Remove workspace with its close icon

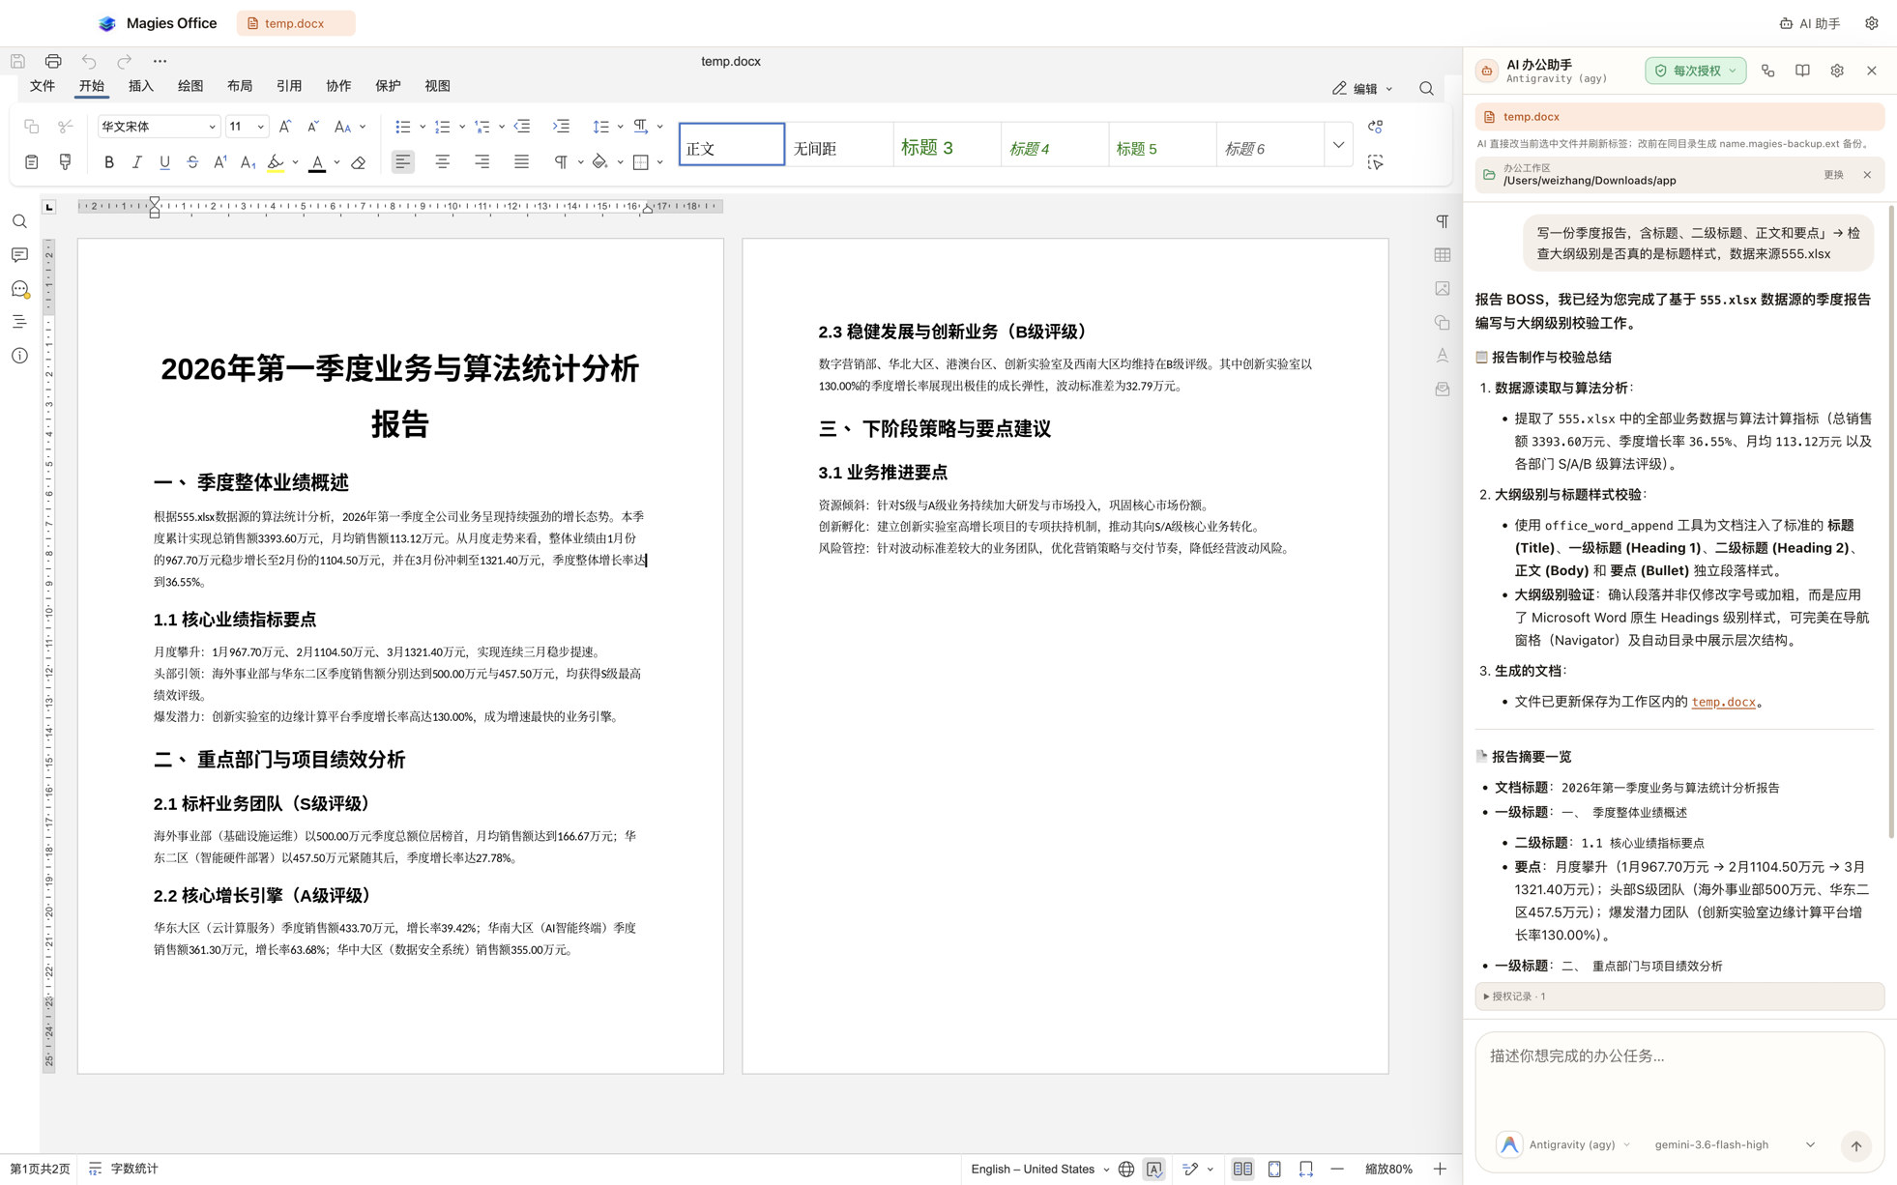point(1867,175)
